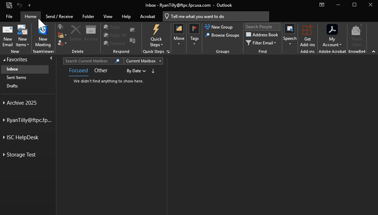Open Ribbon Display Options
The width and height of the screenshot is (378, 215).
[322, 5]
